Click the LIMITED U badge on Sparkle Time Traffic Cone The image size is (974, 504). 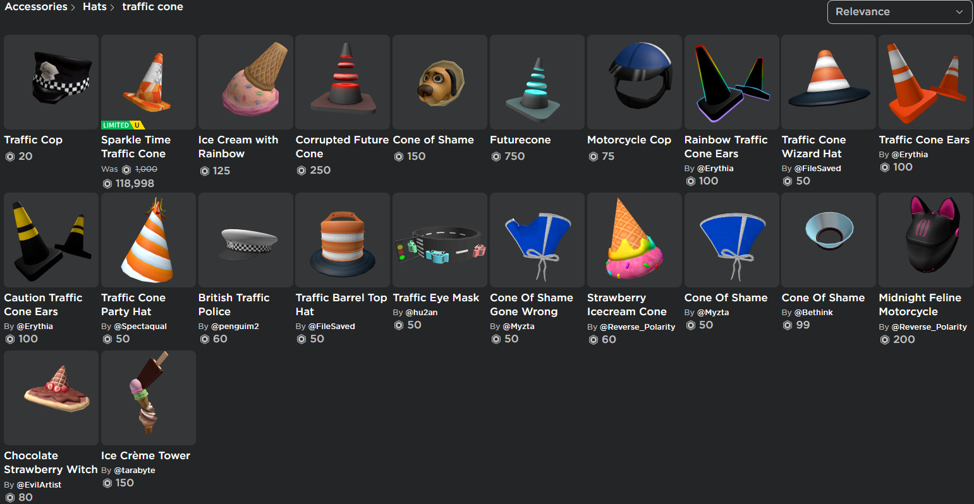(123, 125)
